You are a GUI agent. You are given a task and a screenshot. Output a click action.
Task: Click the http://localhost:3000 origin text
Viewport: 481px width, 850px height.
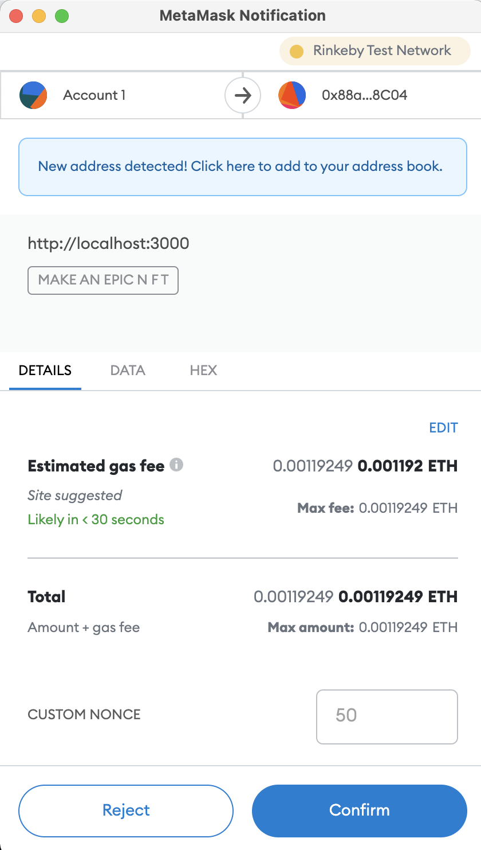108,244
